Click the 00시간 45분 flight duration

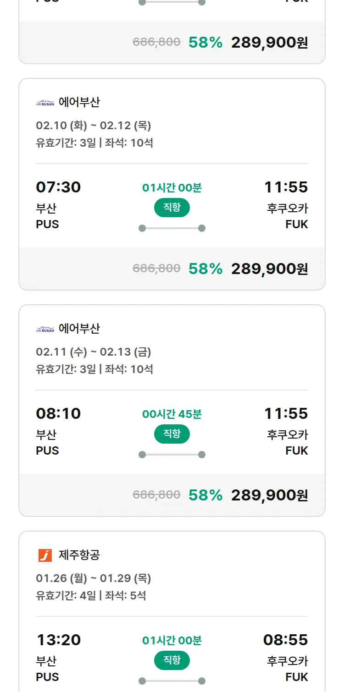coord(172,414)
